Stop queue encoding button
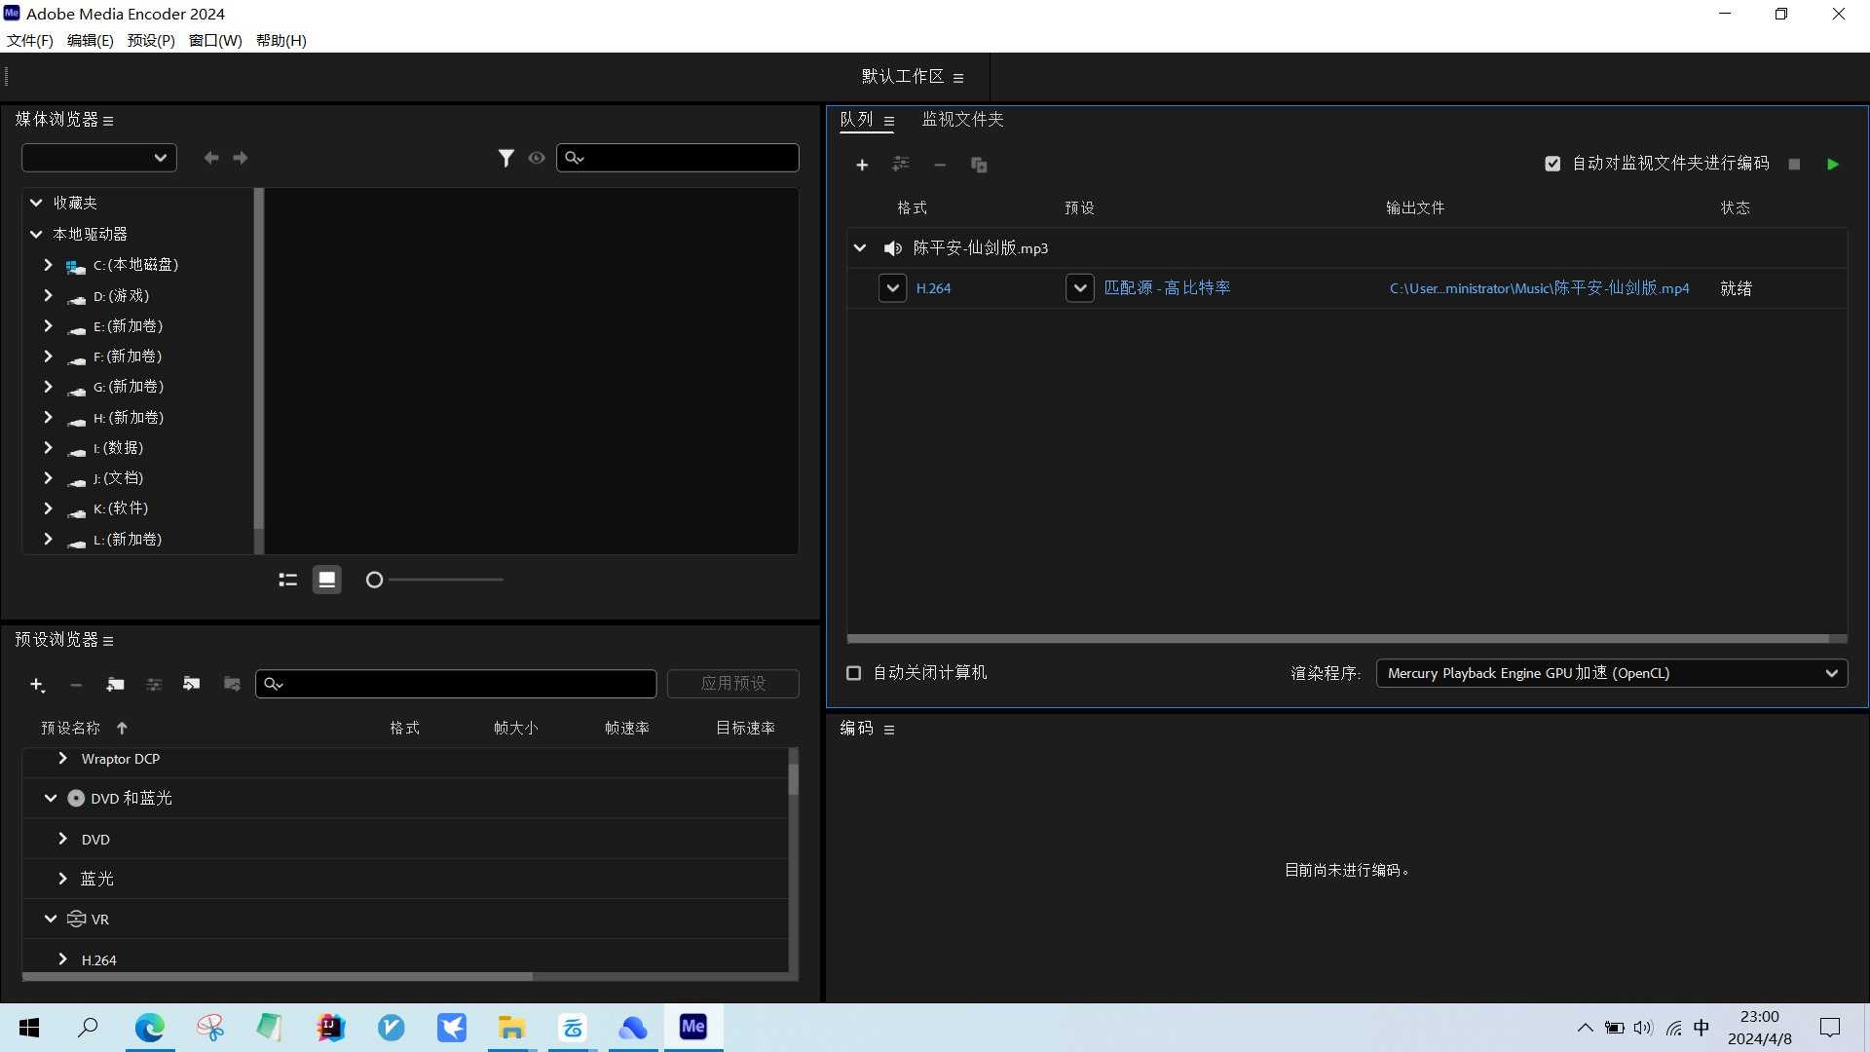1870x1052 pixels. (x=1794, y=165)
